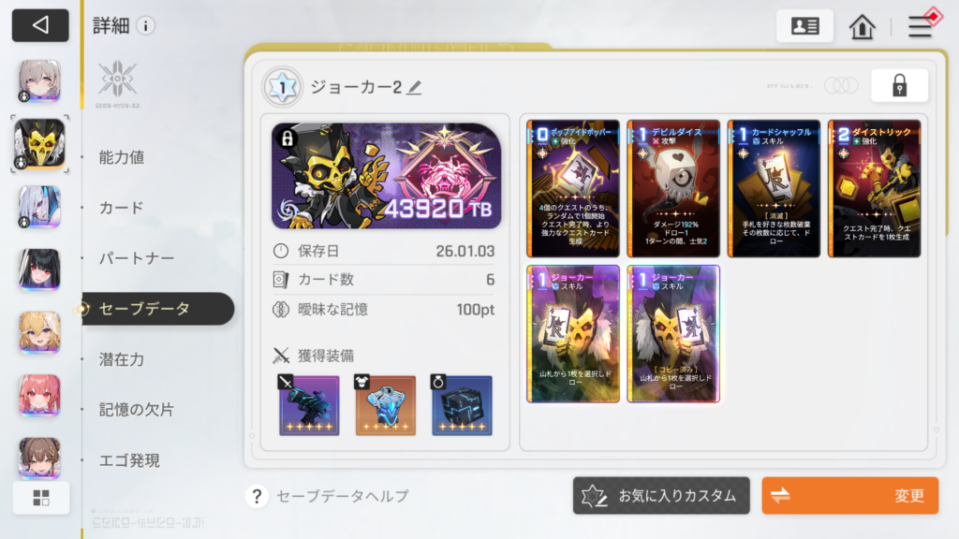The height and width of the screenshot is (539, 959).
Task: Click the back arrow button
Action: [x=40, y=25]
